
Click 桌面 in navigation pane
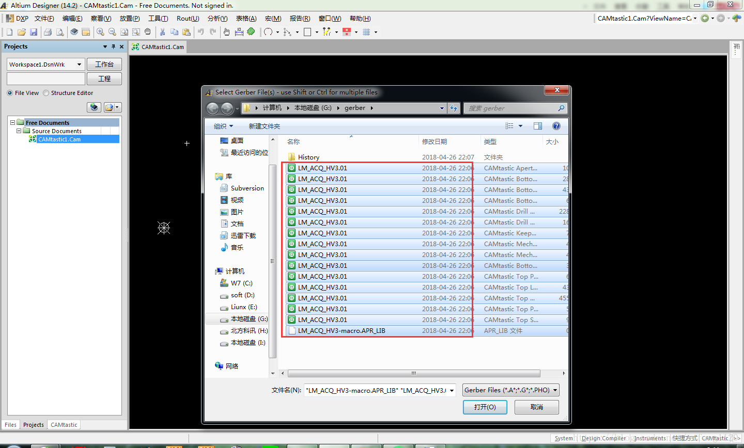232,140
